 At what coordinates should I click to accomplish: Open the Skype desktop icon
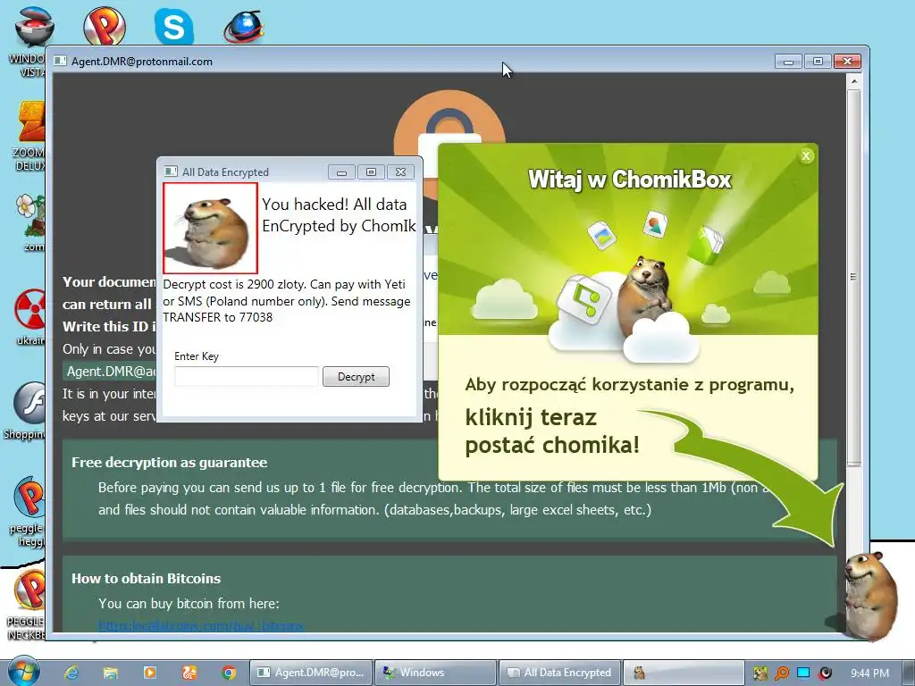[174, 26]
